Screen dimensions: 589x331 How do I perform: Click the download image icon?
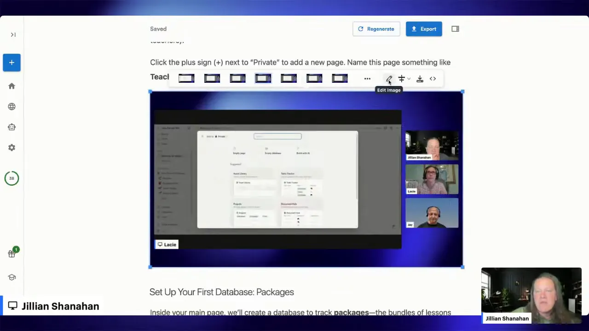420,79
